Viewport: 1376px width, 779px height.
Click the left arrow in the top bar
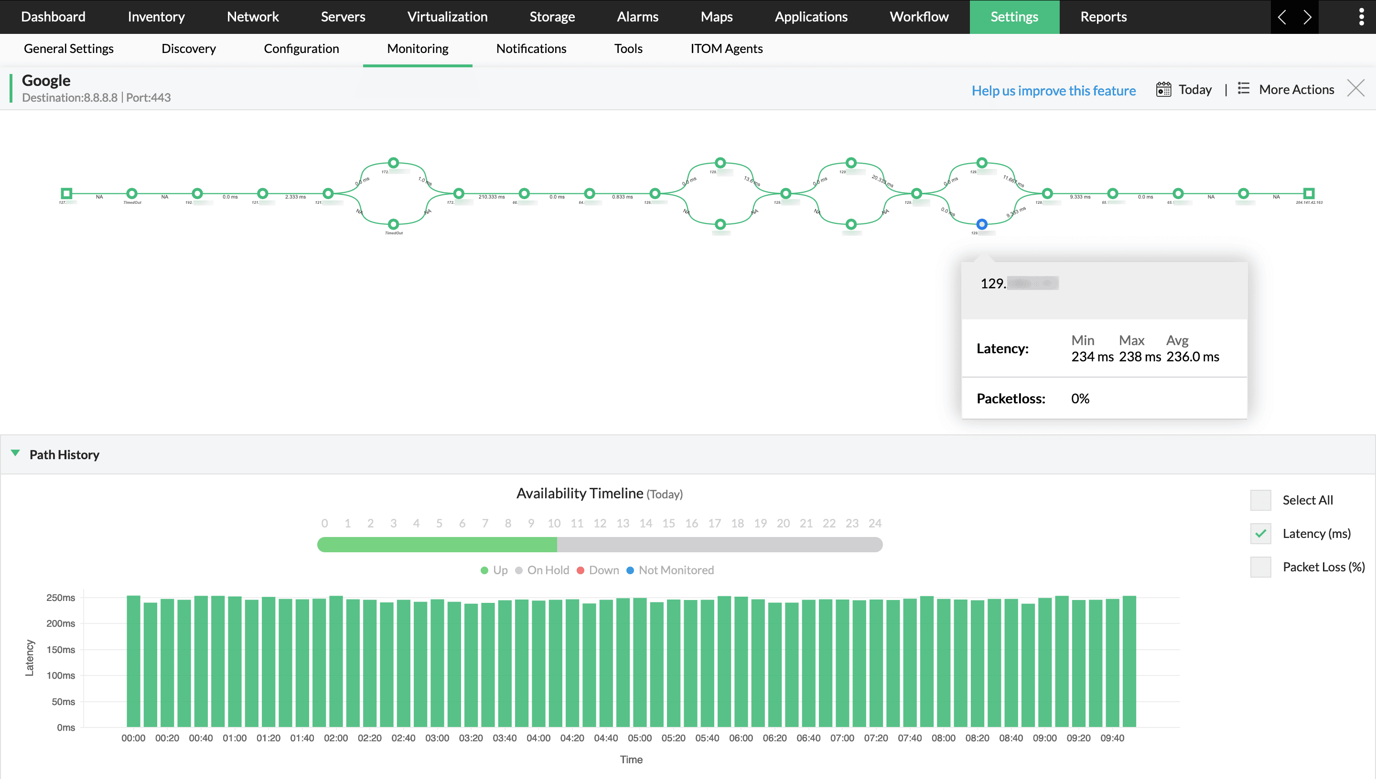[x=1282, y=17]
